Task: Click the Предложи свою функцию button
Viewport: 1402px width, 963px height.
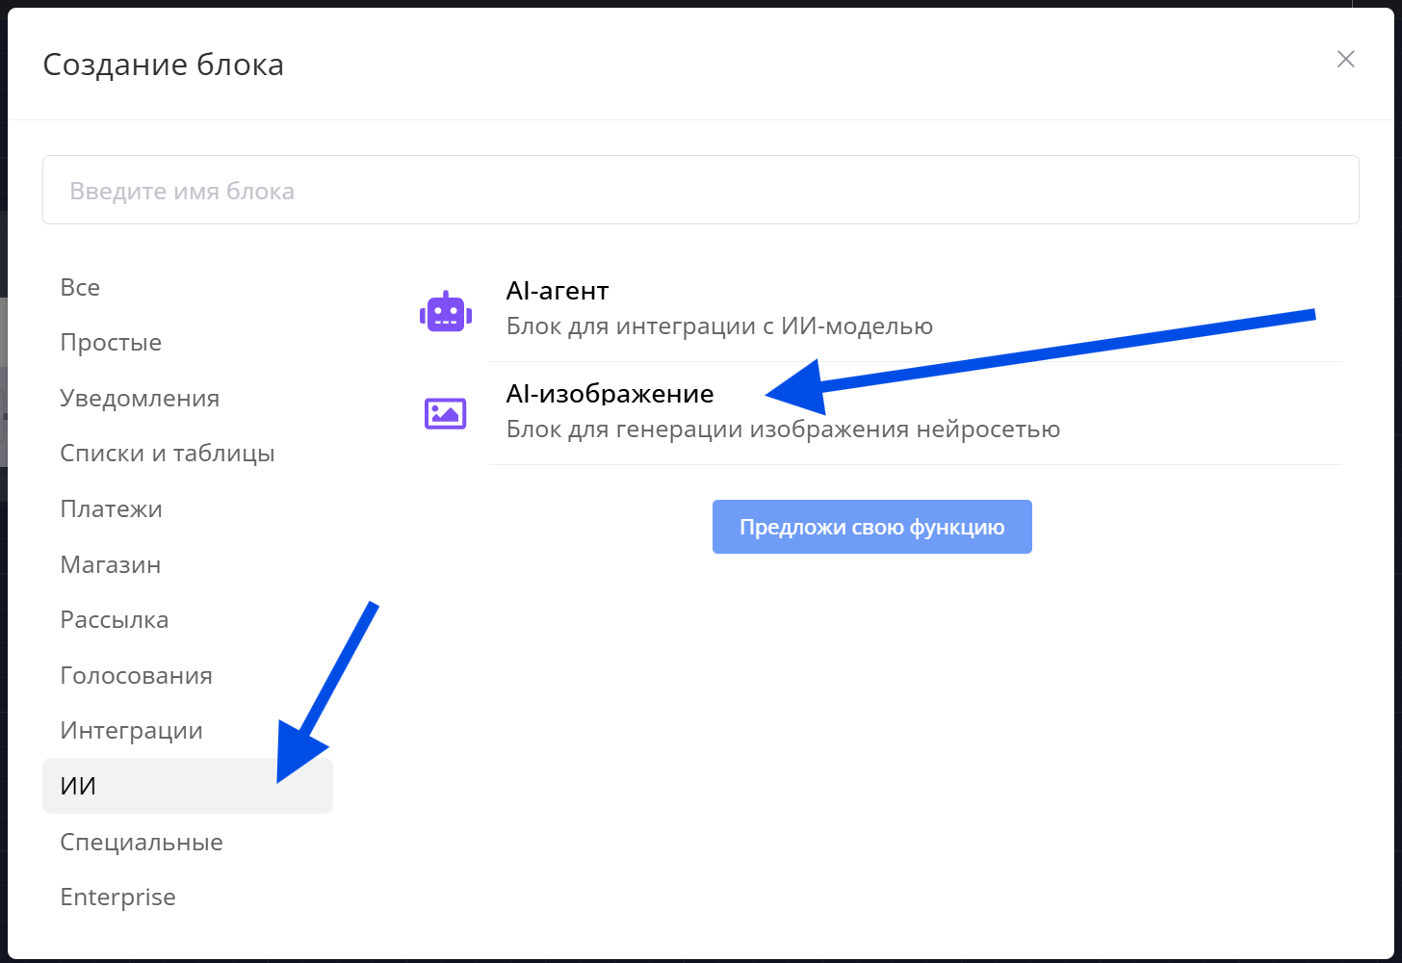Action: [x=872, y=527]
